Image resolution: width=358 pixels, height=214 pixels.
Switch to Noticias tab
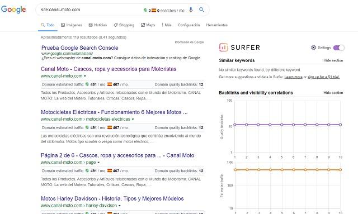point(98,25)
